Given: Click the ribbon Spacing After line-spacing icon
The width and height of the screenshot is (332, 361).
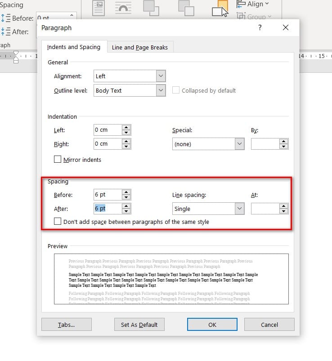Looking at the screenshot, I should [x=5, y=31].
